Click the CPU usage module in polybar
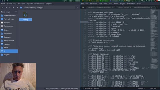 point(104,1)
